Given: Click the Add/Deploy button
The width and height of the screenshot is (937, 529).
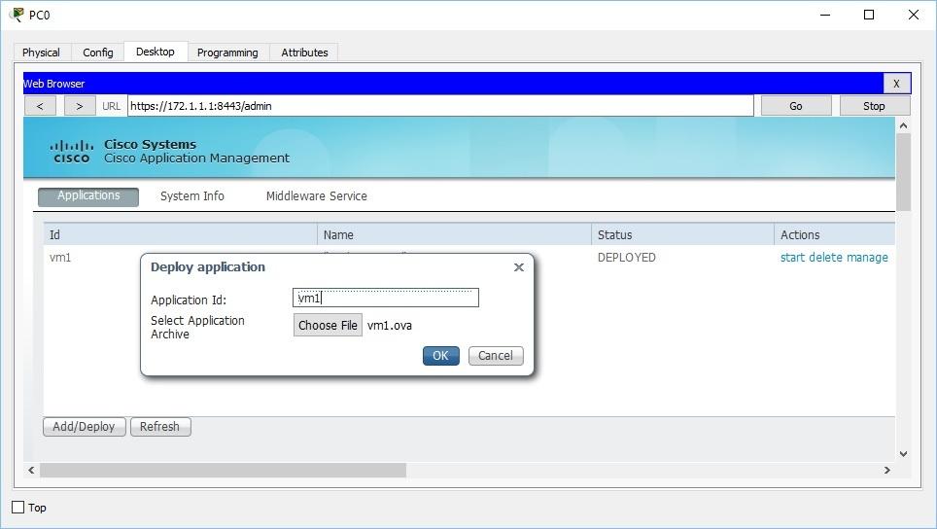Looking at the screenshot, I should pos(85,427).
